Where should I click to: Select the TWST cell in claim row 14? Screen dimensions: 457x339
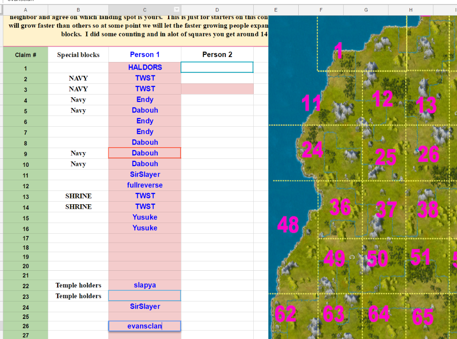coord(144,207)
